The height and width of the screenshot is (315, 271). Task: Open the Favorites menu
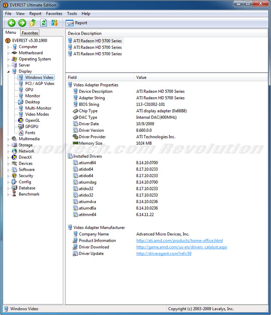(x=54, y=14)
